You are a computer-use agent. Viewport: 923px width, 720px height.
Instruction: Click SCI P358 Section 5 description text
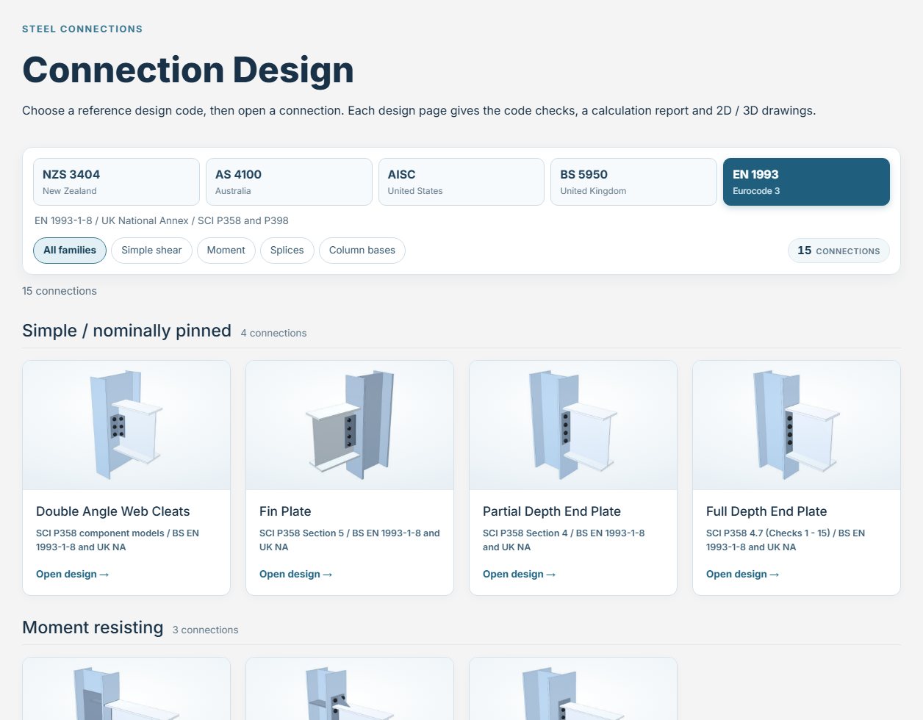pyautogui.click(x=350, y=540)
